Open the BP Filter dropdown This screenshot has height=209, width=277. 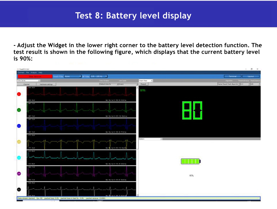(99, 76)
